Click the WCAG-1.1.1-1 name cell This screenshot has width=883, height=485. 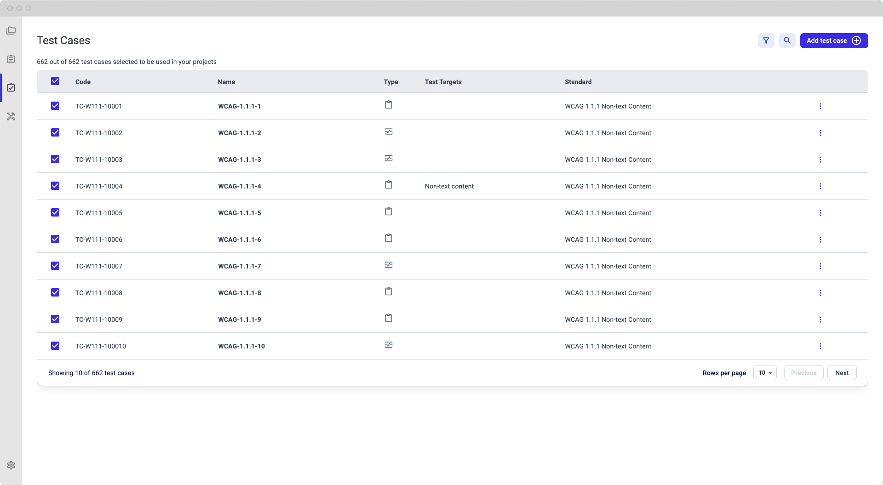tap(239, 106)
